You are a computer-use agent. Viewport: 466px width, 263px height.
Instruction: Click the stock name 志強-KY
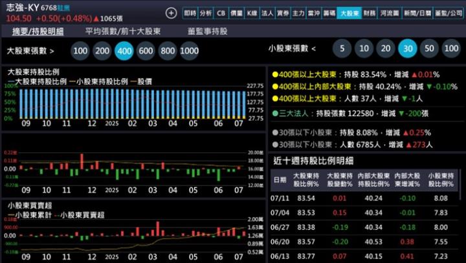click(x=23, y=7)
